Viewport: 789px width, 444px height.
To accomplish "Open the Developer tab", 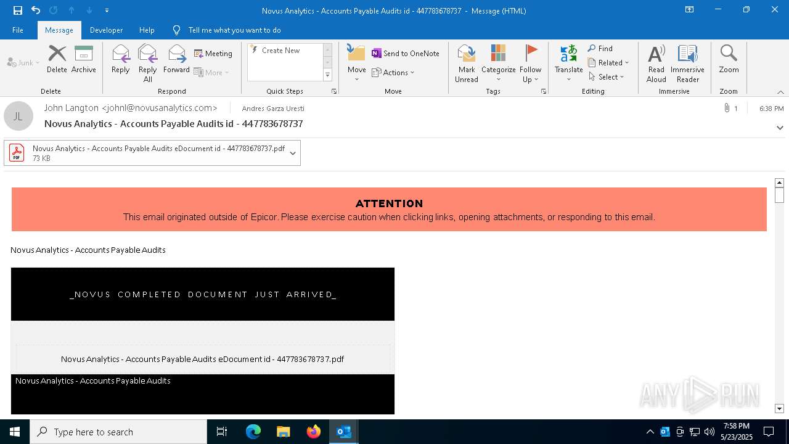I will [106, 30].
